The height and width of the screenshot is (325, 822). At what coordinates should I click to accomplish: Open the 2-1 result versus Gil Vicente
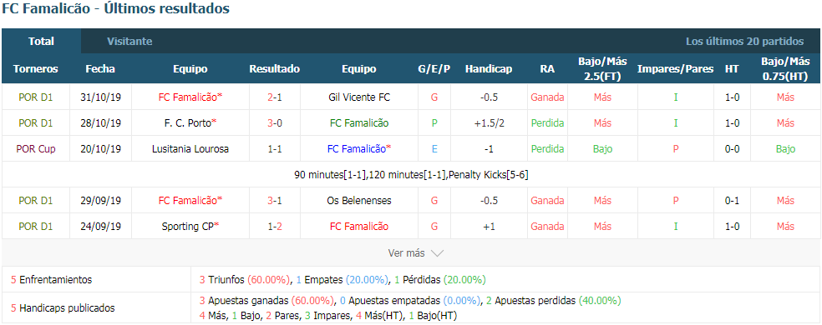point(275,97)
